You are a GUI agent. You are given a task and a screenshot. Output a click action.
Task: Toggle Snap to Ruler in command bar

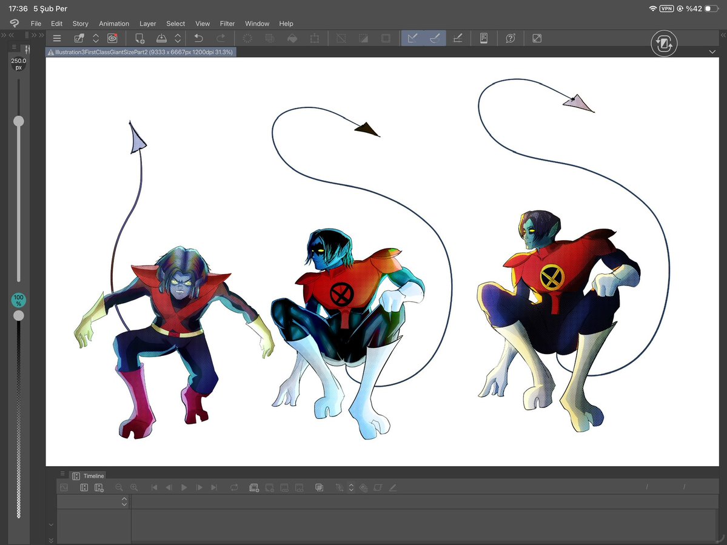pos(412,38)
